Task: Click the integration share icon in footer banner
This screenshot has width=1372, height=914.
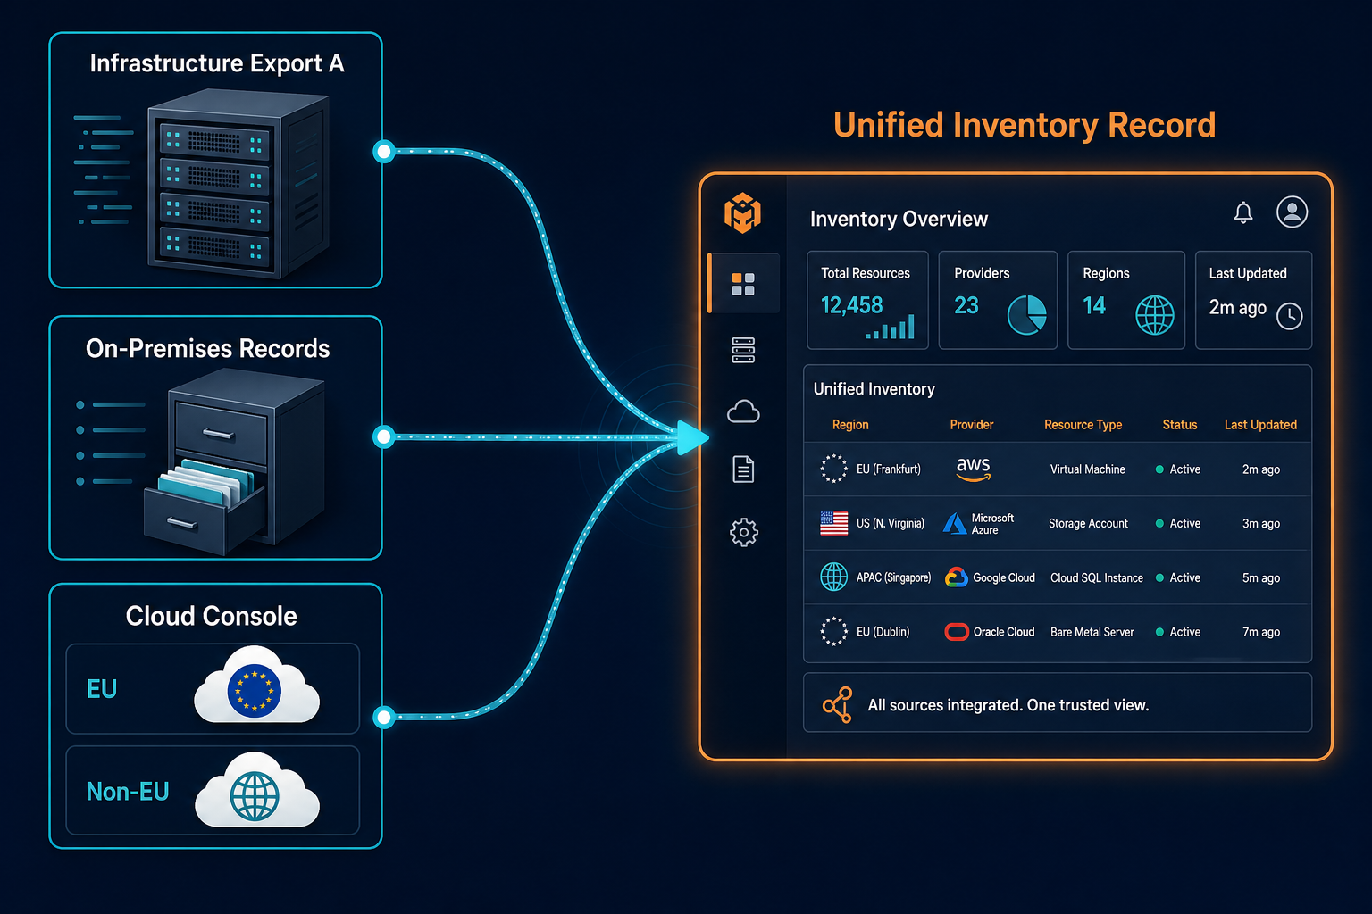Action: coord(837,704)
